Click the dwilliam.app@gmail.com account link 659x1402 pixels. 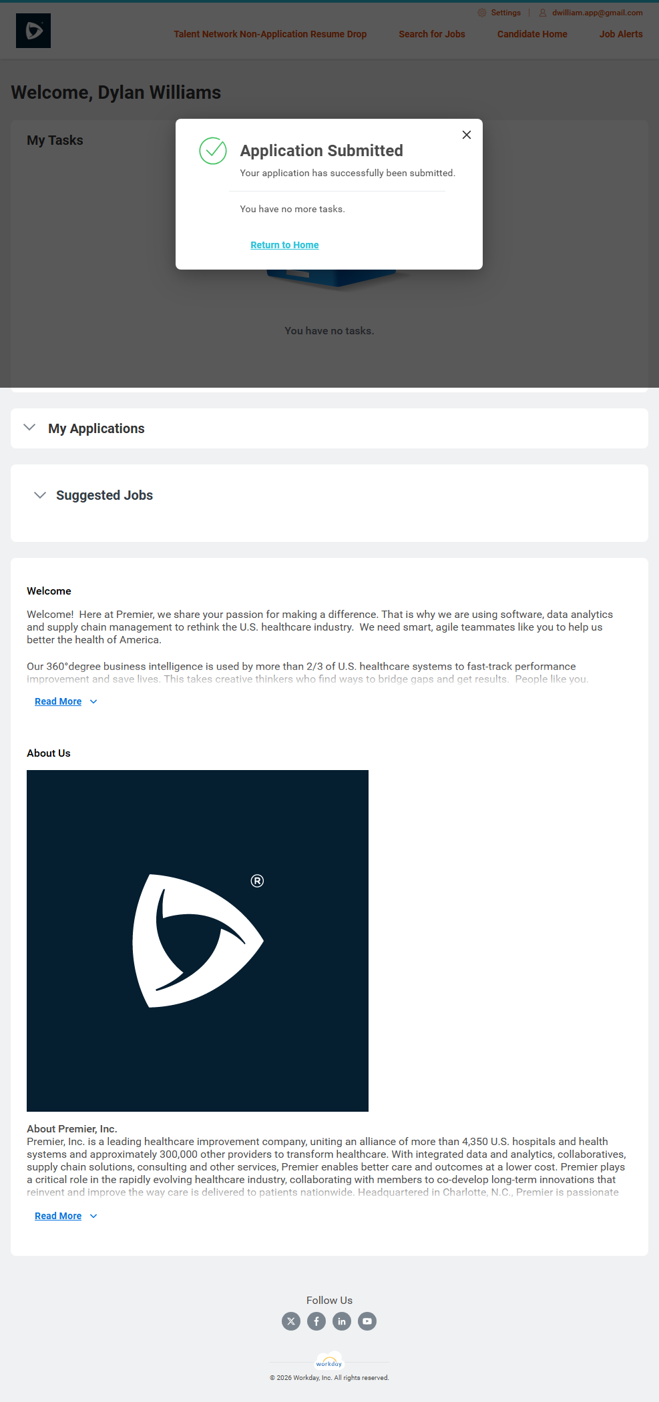pos(597,13)
